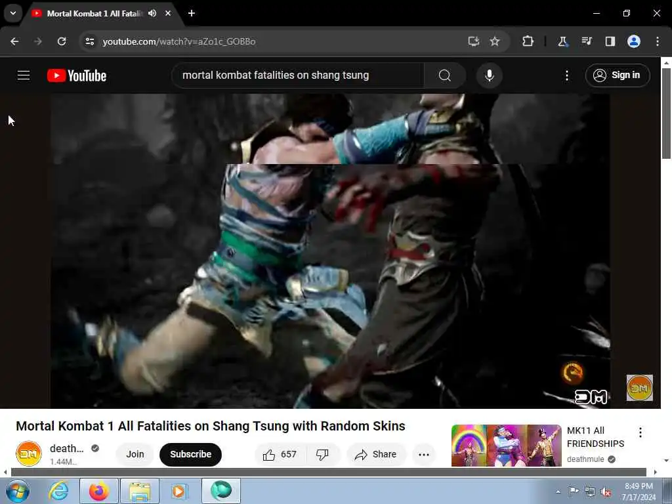
Task: Open the Windows Start button
Action: click(x=17, y=491)
